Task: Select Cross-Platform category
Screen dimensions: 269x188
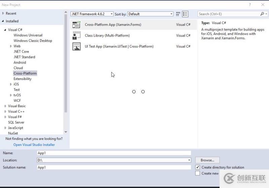Action: point(25,73)
